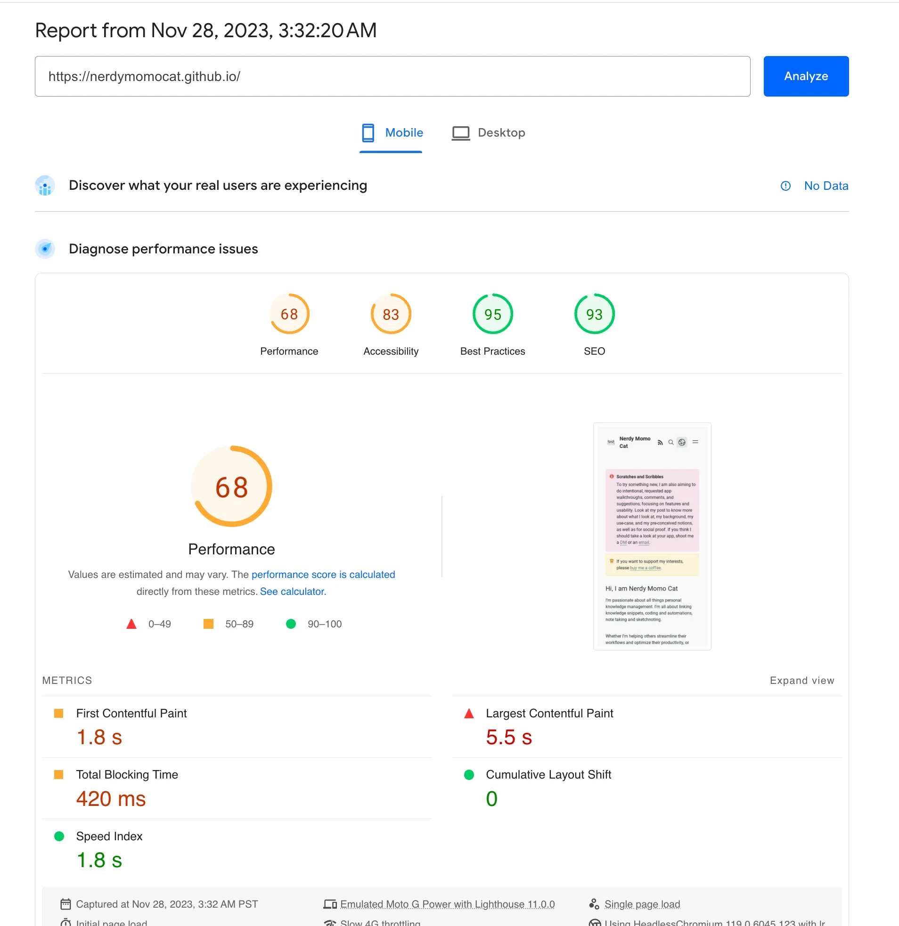Expand the Largest Contentful Paint metric

549,713
